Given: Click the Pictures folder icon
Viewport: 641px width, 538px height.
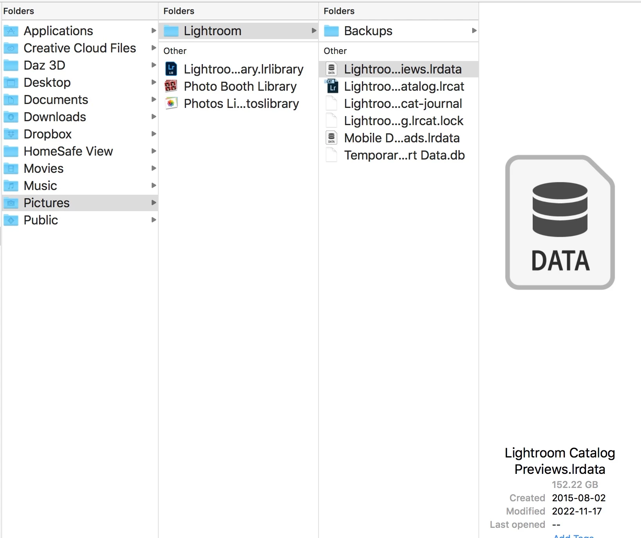Looking at the screenshot, I should click(11, 203).
